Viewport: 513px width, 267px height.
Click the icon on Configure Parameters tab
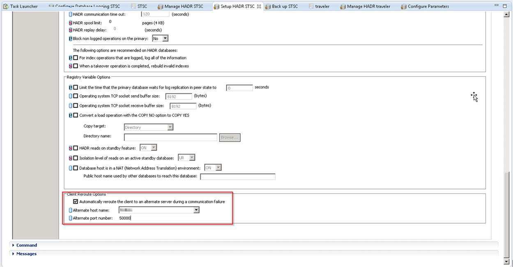403,6
